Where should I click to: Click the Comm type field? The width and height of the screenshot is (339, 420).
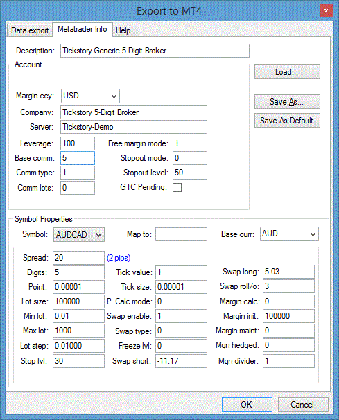point(78,173)
